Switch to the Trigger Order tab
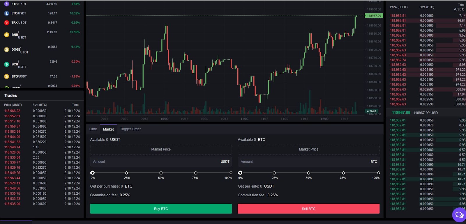The image size is (466, 224). (130, 129)
